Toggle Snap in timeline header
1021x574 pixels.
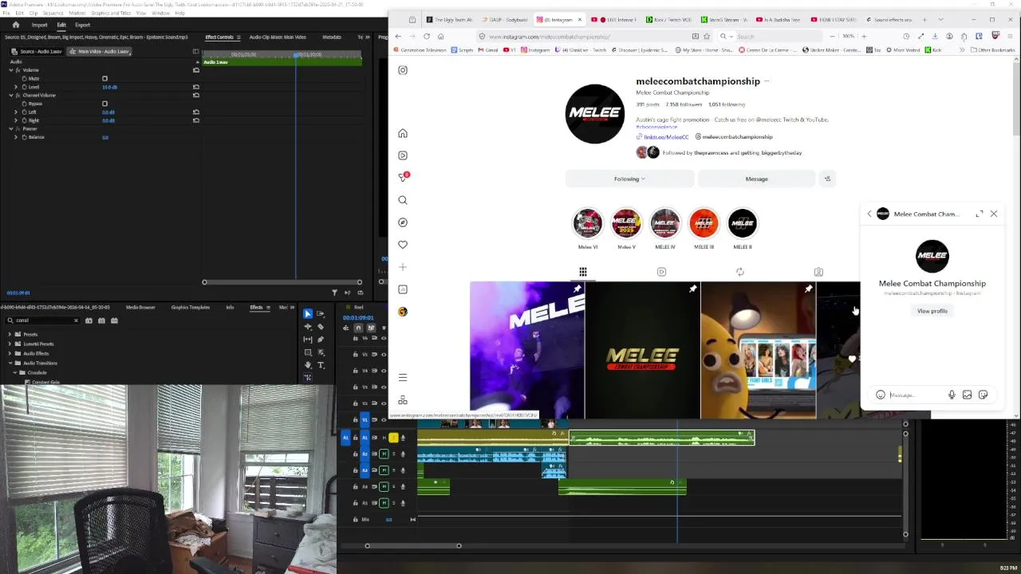click(x=358, y=328)
